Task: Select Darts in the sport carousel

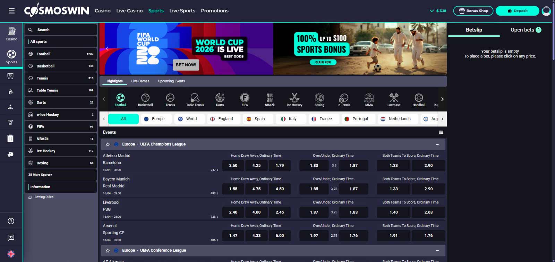Action: (x=220, y=100)
